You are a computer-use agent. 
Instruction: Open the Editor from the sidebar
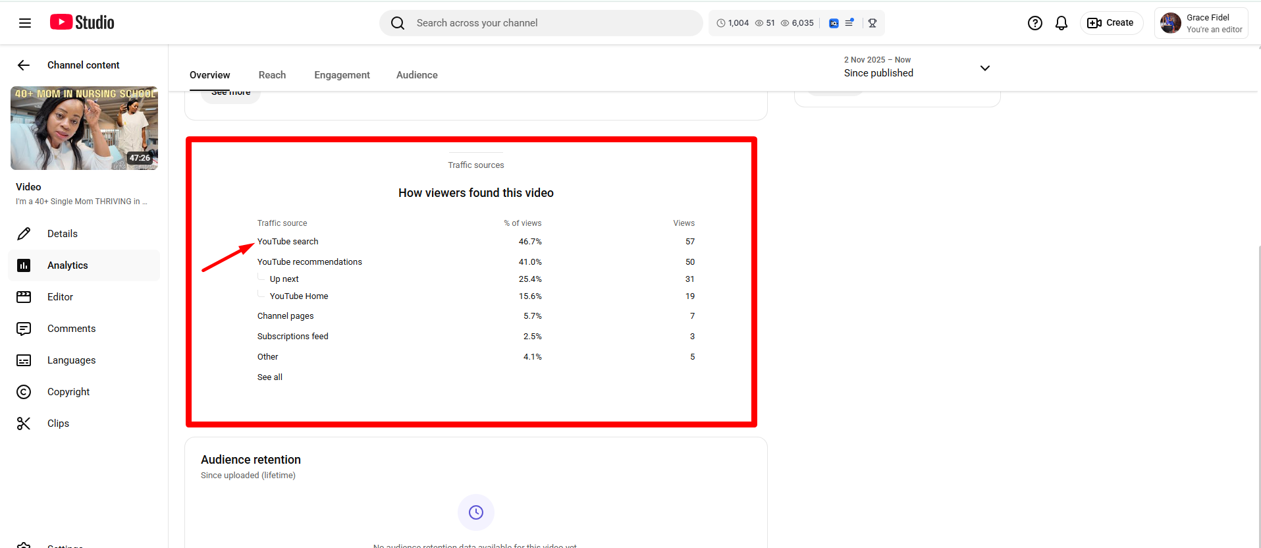point(60,297)
